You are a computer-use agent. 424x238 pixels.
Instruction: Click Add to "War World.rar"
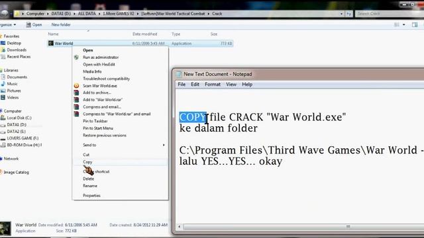pyautogui.click(x=103, y=100)
